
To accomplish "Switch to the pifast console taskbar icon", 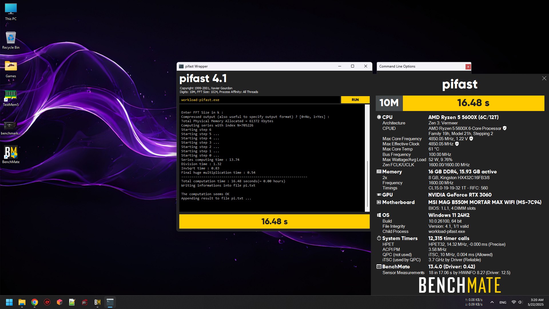I will pyautogui.click(x=110, y=302).
